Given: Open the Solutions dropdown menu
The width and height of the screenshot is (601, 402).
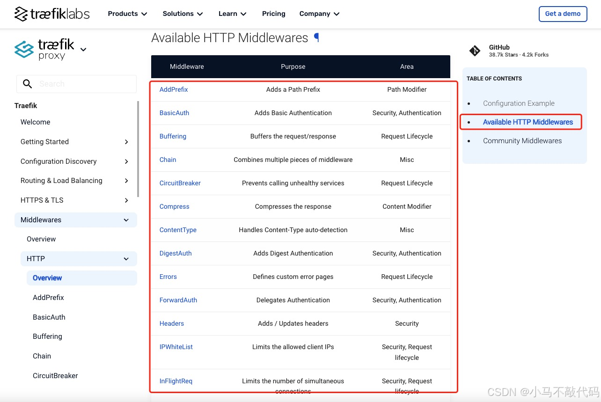Looking at the screenshot, I should [183, 14].
